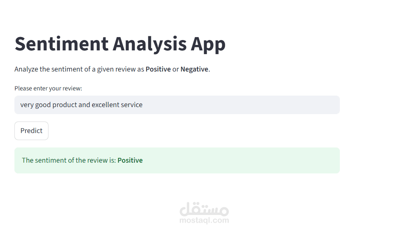Viewport: 409px width, 229px height.
Task: Click the Arabic mostaql logo watermark
Action: [204, 209]
